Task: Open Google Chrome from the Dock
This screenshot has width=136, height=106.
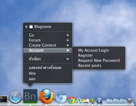Action: (x=71, y=100)
